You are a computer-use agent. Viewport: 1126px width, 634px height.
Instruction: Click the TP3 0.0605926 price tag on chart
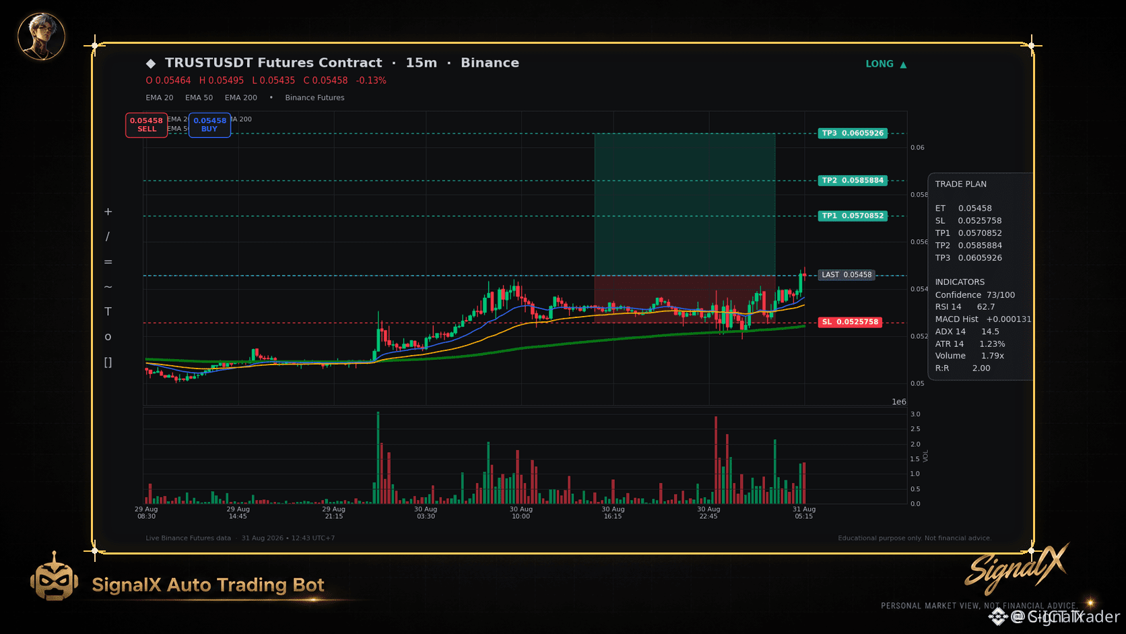pos(853,133)
